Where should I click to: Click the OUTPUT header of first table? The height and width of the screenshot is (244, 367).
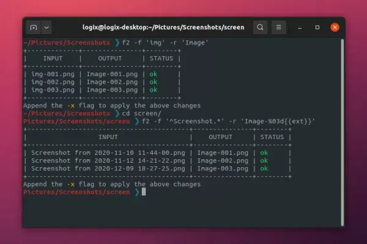coord(110,59)
